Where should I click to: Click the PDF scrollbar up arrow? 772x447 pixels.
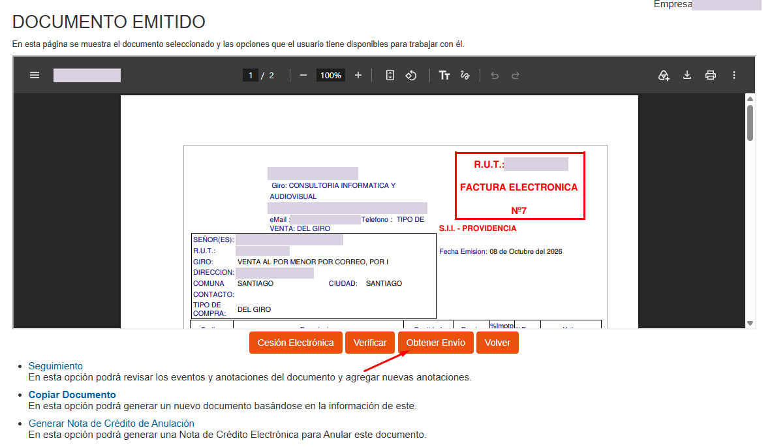coord(750,99)
